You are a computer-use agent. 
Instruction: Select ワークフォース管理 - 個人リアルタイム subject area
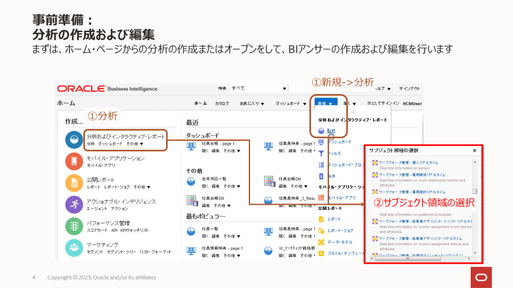pos(408,163)
